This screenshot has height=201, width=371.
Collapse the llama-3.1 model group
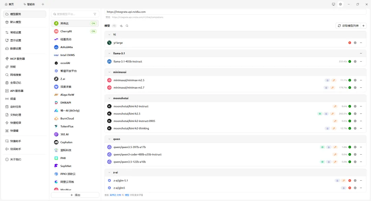109,54
